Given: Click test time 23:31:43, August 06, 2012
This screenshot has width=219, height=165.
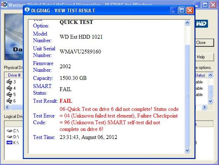Looking at the screenshot, I should tap(88, 137).
